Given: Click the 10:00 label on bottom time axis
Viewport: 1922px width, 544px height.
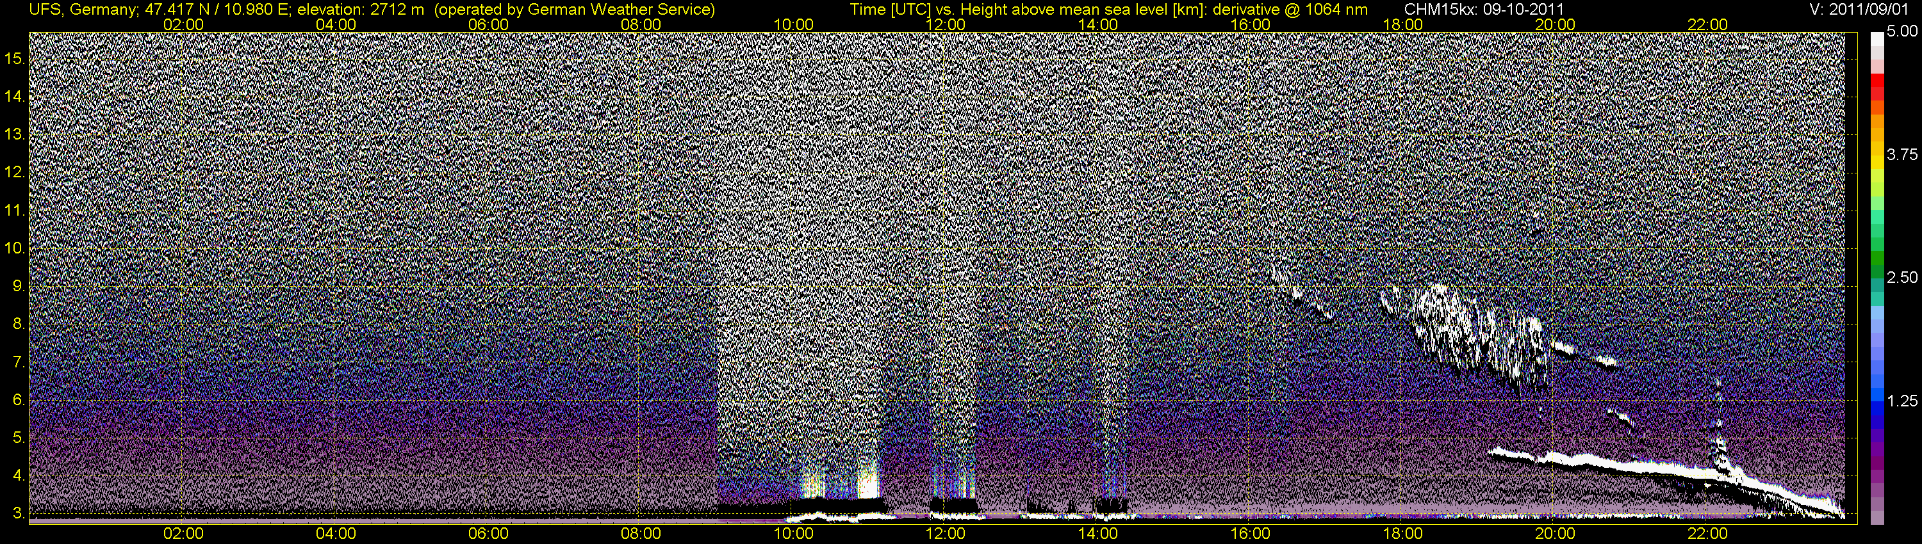Looking at the screenshot, I should click(x=793, y=534).
